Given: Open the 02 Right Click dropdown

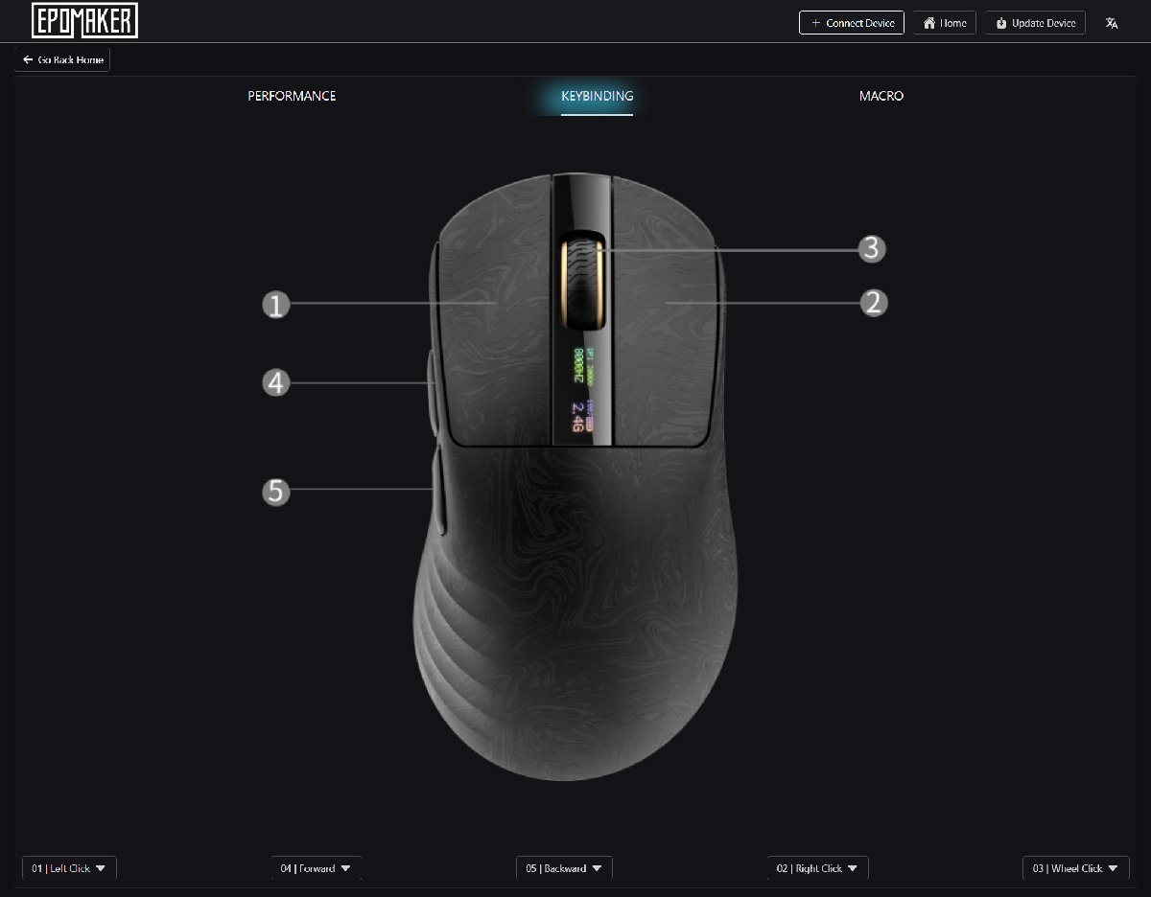Looking at the screenshot, I should [818, 868].
